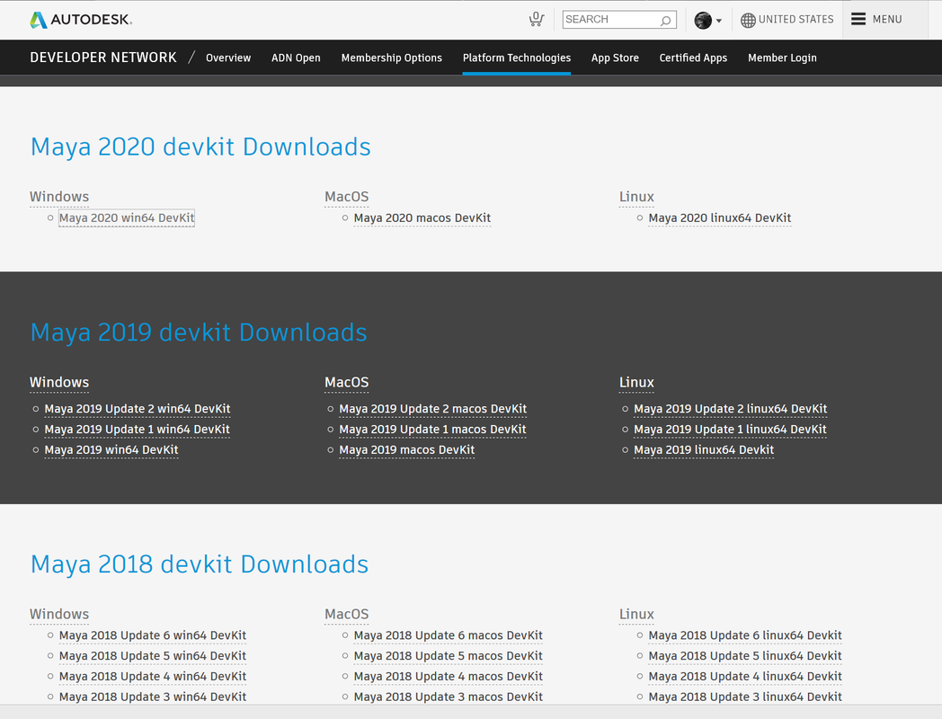Download Maya 2018 Update 5 macos DevKit
This screenshot has height=719, width=942.
coord(449,656)
